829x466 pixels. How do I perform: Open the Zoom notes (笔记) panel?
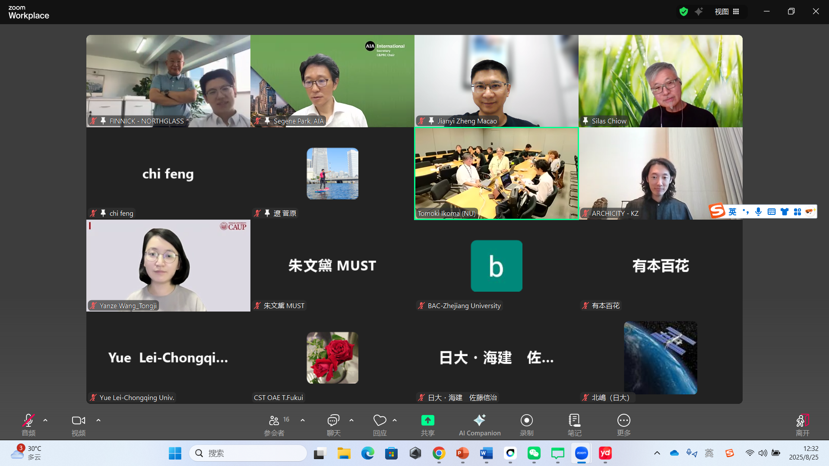point(574,425)
